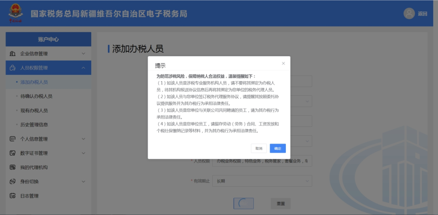
Task: Click the 为防范涉税风险 bold warning line
Action: pyautogui.click(x=206, y=76)
